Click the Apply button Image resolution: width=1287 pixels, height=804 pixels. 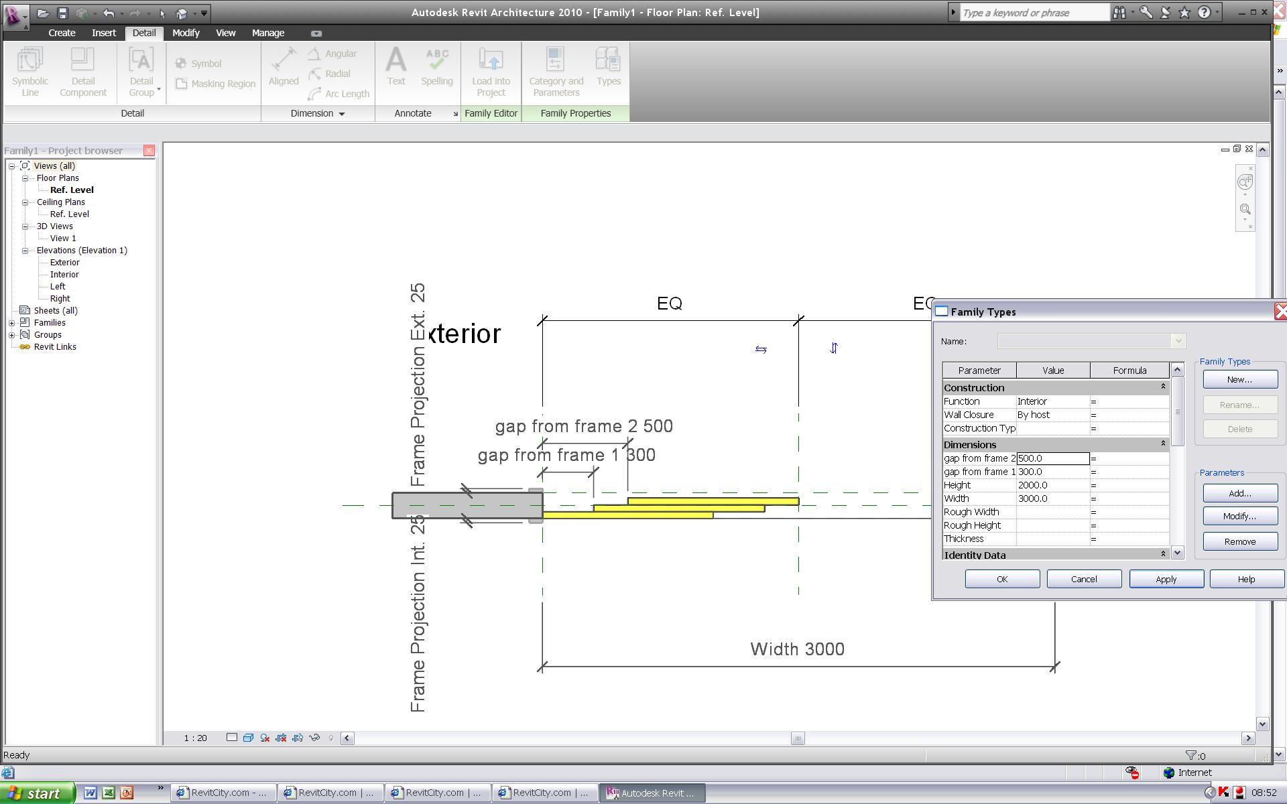(x=1166, y=579)
